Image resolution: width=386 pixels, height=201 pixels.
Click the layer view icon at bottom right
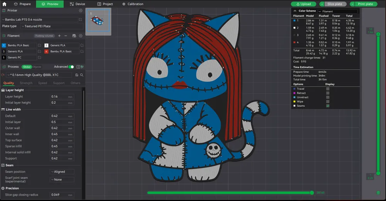378,193
